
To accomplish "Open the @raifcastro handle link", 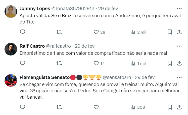I will coord(59,46).
